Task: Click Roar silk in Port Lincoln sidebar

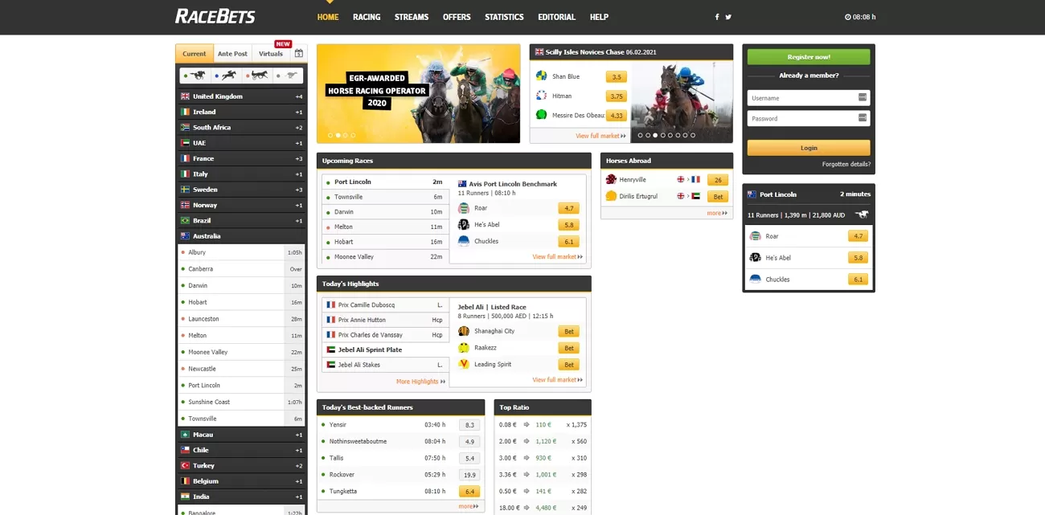Action: click(x=755, y=236)
